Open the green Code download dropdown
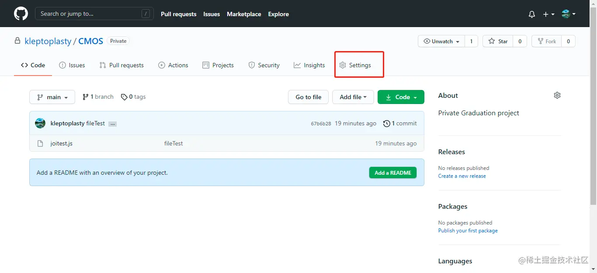 click(x=401, y=97)
